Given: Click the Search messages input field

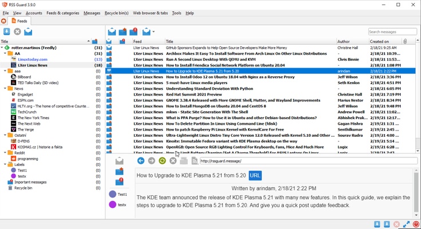Looking at the screenshot, I should pos(392,31).
